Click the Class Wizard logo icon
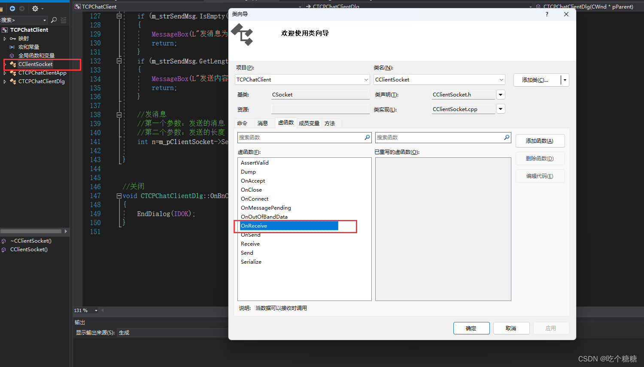644x367 pixels. (x=243, y=34)
